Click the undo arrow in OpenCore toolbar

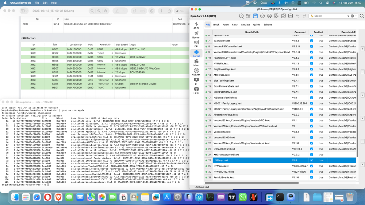click(x=297, y=16)
